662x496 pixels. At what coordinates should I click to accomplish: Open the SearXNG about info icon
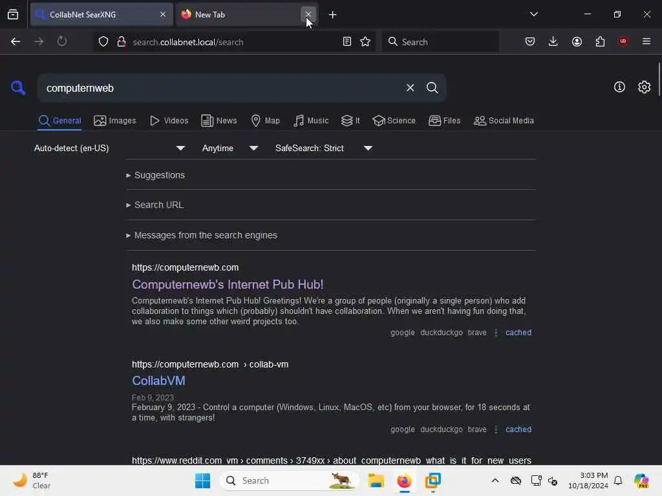[x=619, y=87]
